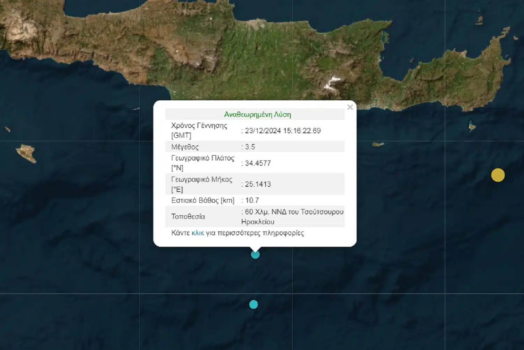Open the 'κλικ' more information link

(x=198, y=233)
